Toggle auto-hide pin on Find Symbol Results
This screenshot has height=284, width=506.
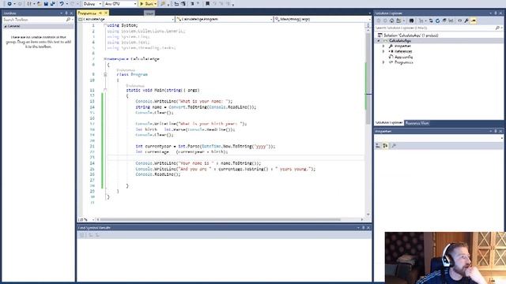click(x=364, y=228)
